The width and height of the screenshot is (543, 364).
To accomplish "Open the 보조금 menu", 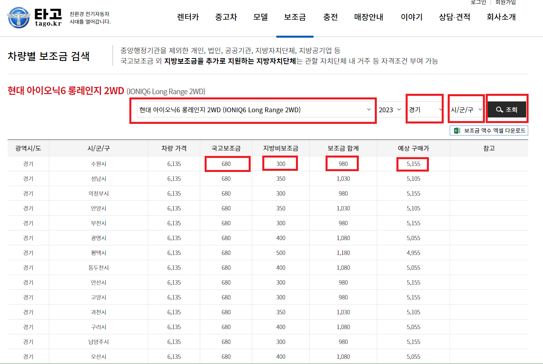I will tap(295, 17).
